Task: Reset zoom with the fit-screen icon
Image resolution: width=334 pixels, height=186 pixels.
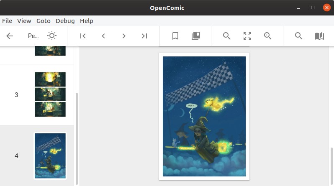Action: pos(247,36)
